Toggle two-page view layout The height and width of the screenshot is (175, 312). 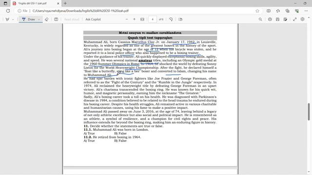point(56,19)
